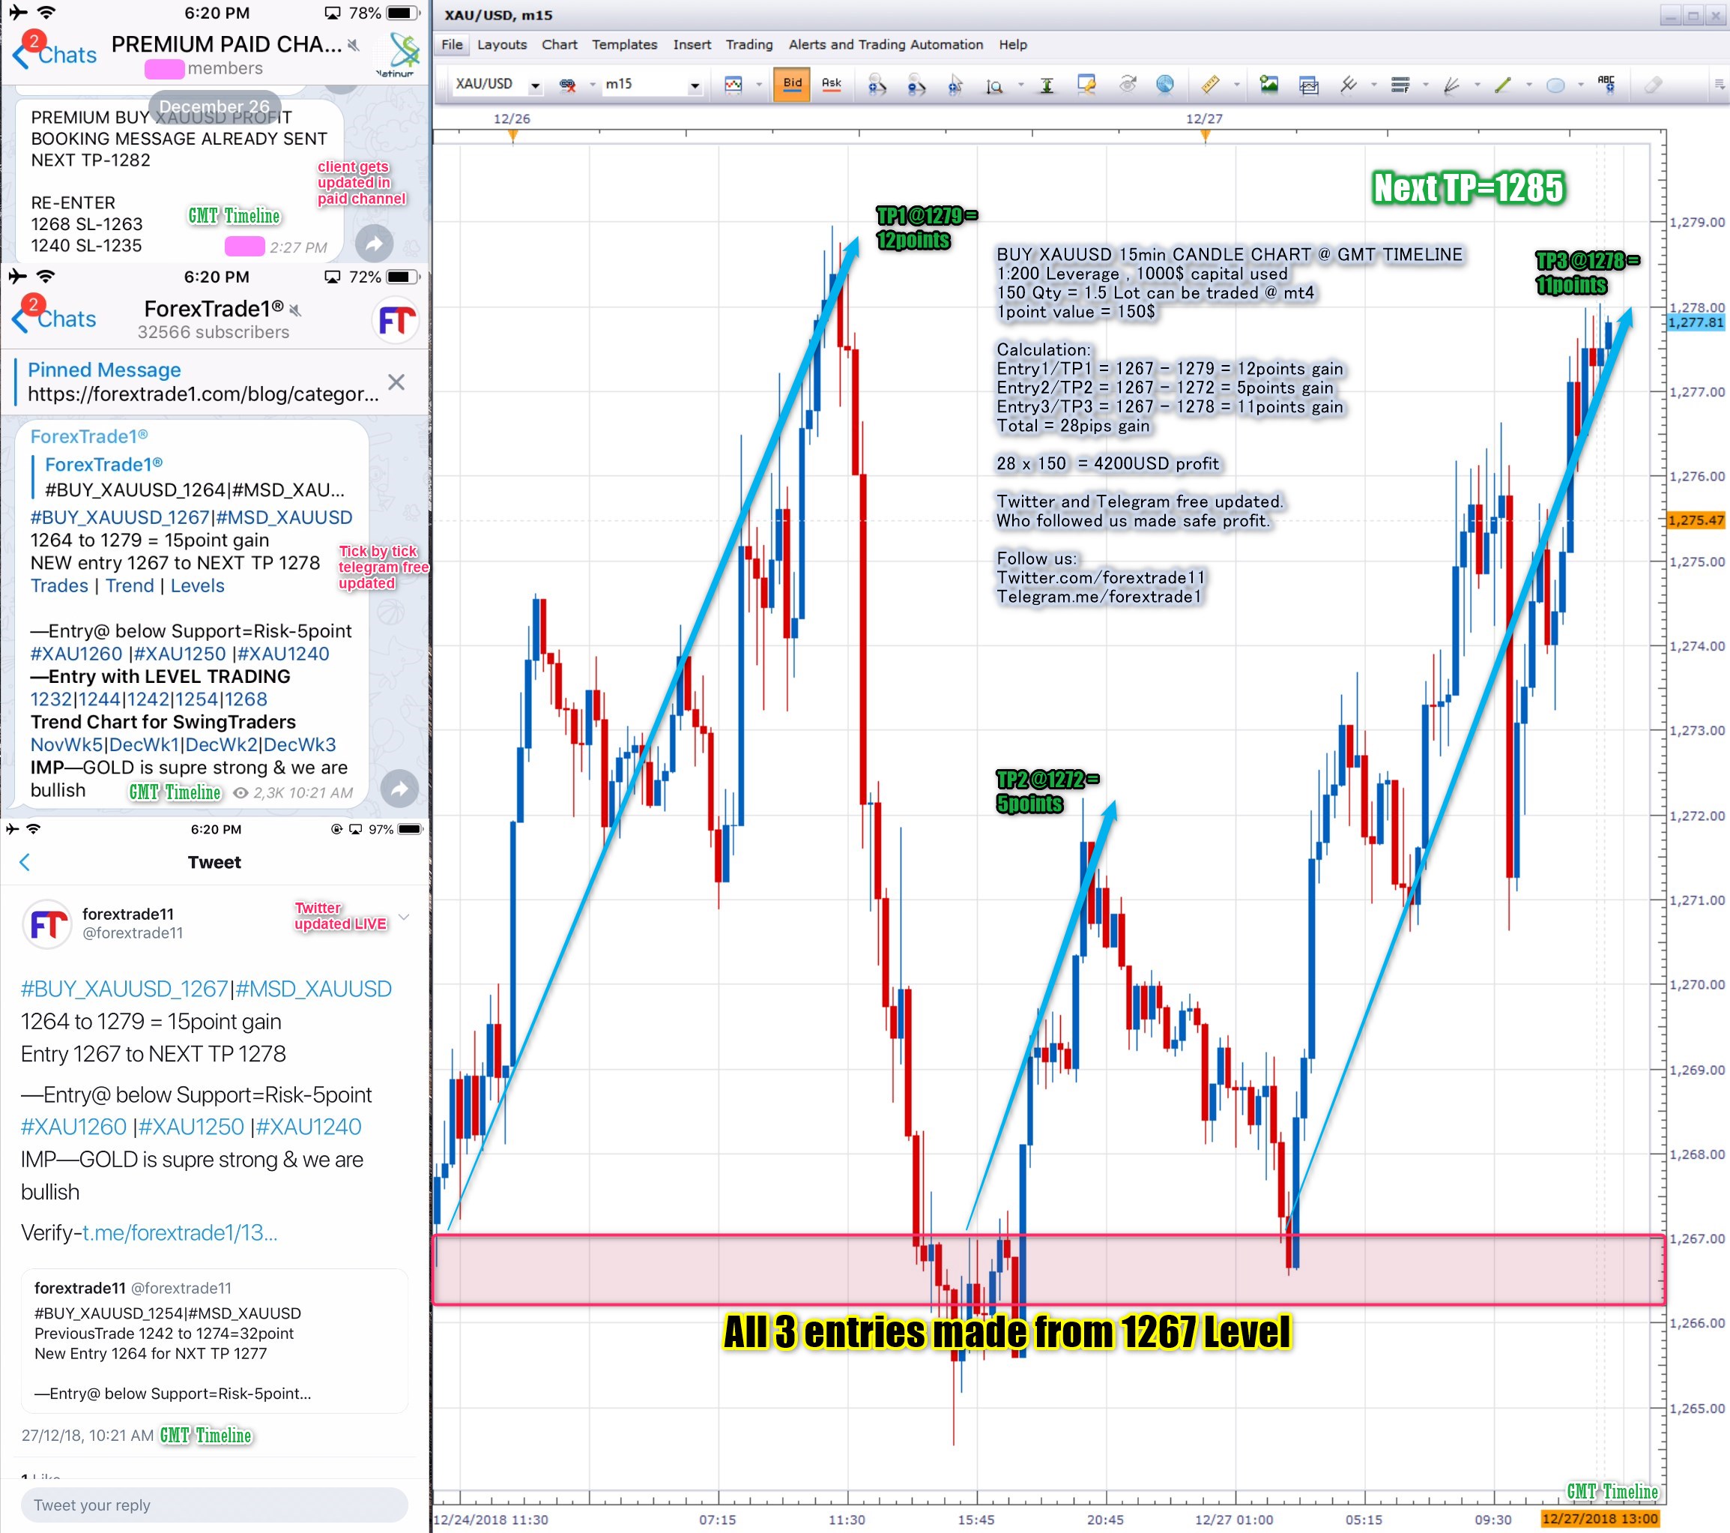This screenshot has width=1730, height=1533.
Task: Open the Templates menu
Action: click(625, 44)
